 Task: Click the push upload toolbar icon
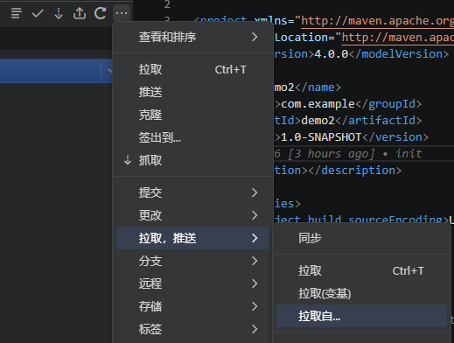(x=80, y=13)
